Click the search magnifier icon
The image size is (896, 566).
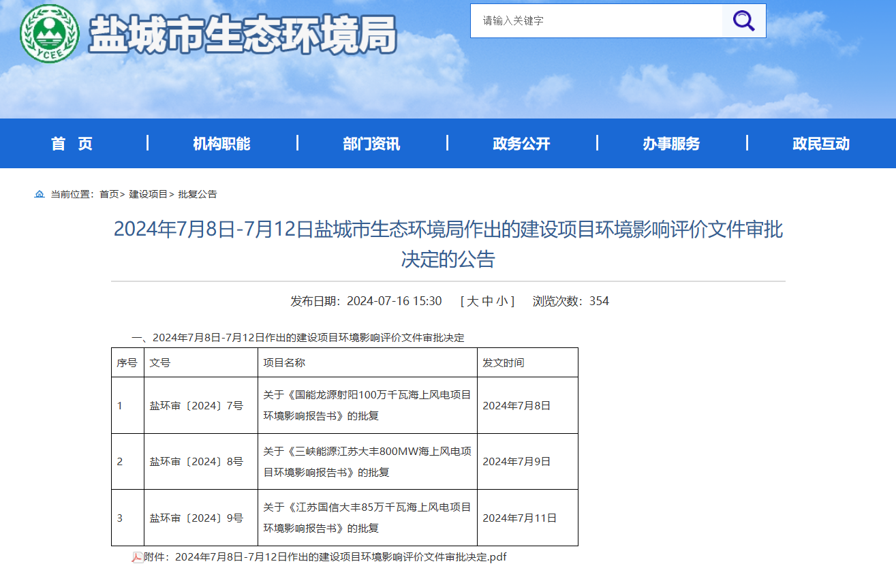743,20
